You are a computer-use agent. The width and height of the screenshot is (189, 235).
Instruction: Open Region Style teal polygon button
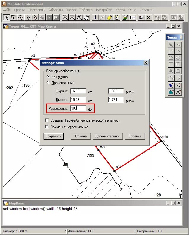click(x=171, y=92)
